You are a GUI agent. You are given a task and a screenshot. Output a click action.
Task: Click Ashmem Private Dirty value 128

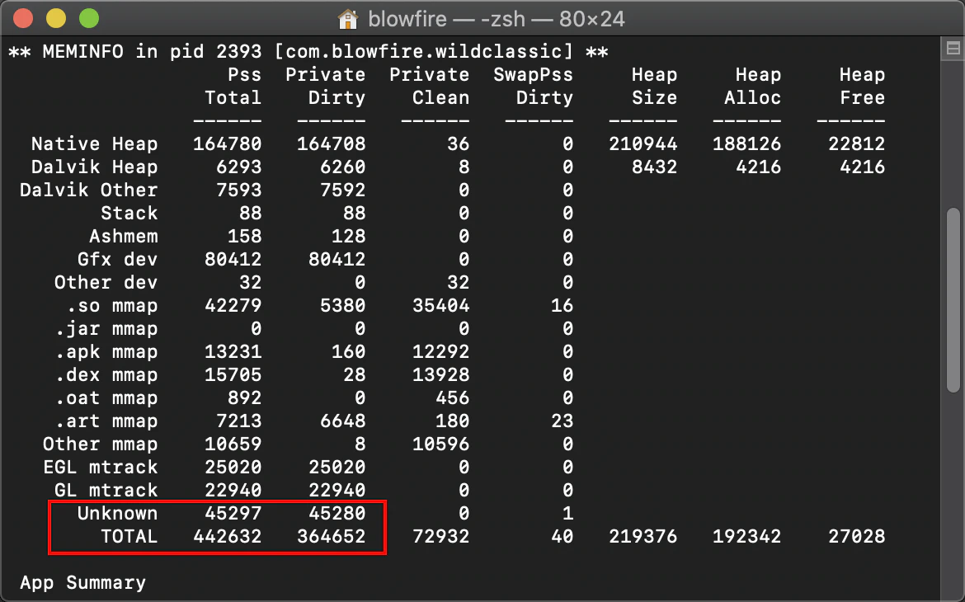pyautogui.click(x=348, y=236)
